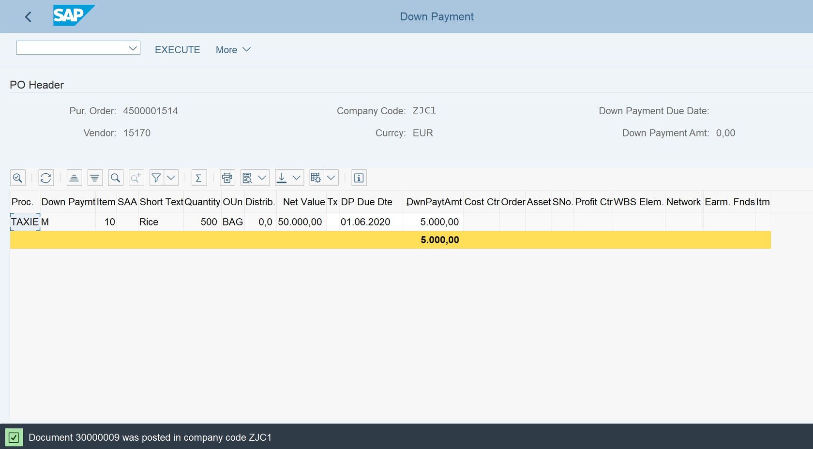Select the Cost Ctr column header
Viewport: 813px width, 449px height.
point(482,202)
